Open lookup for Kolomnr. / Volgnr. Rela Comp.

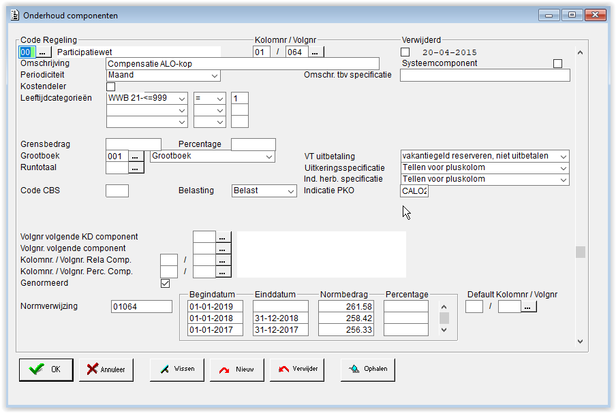click(x=222, y=261)
